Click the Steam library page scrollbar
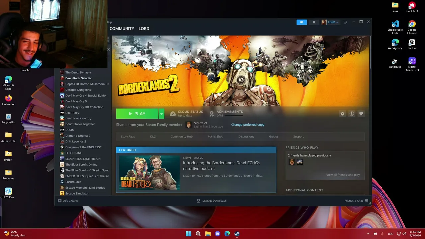Viewport: 425px width, 239px height. [370, 52]
